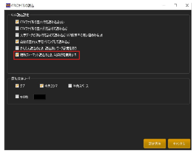
Task: Uncheck the 半角カンマ delimiter checkbox
Action: (x=42, y=86)
